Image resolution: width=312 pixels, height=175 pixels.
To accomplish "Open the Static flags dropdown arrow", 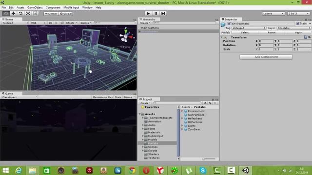I will coord(310,24).
